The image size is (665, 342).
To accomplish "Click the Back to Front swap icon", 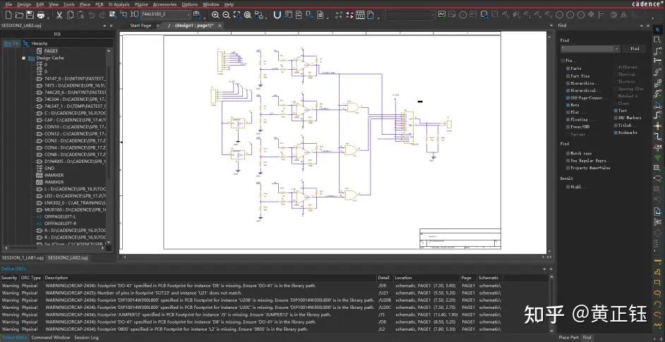I will pos(349,15).
